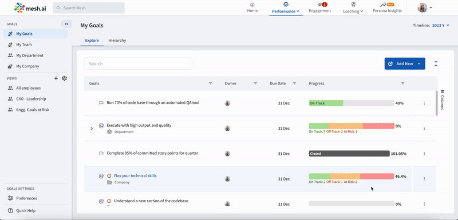458x220 pixels.
Task: Click the objective icon for Execute with high output
Action: point(101,126)
